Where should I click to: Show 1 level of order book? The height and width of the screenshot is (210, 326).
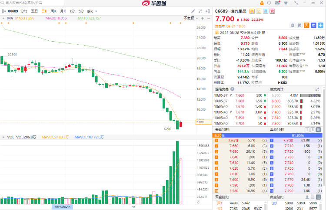pos(307,130)
